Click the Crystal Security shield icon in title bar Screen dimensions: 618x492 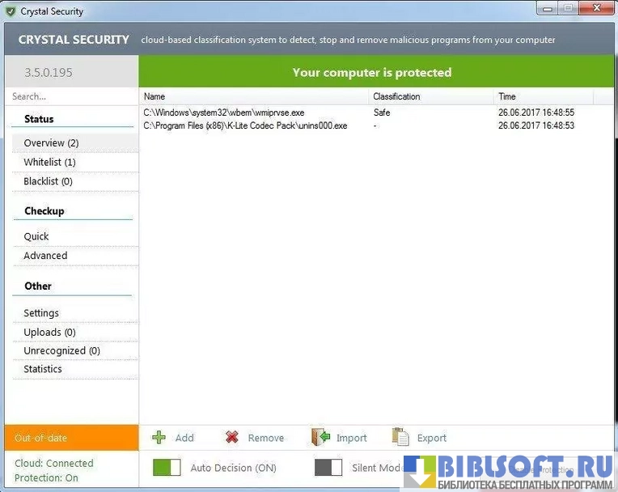coord(11,11)
